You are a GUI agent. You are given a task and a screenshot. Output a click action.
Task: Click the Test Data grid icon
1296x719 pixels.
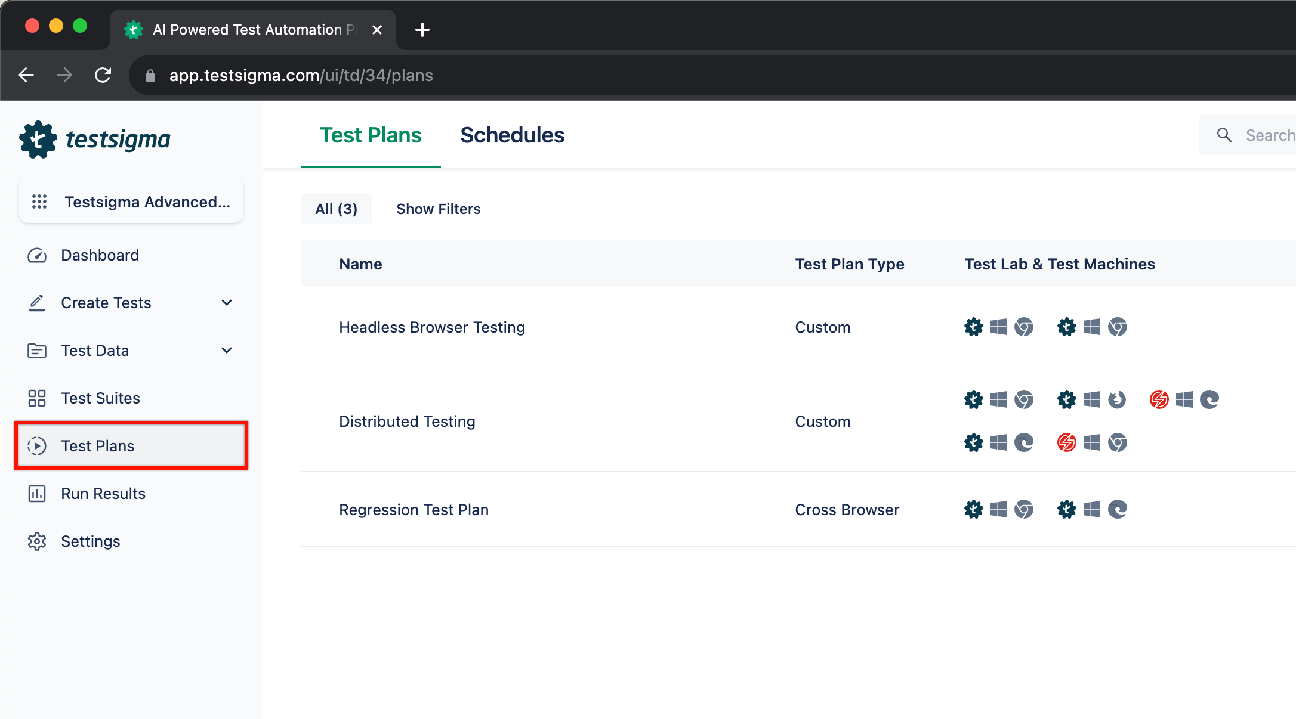click(x=36, y=351)
